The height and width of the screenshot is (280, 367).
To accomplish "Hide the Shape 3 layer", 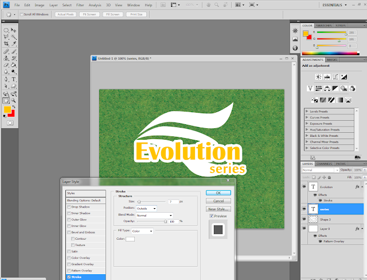I will point(304,219).
